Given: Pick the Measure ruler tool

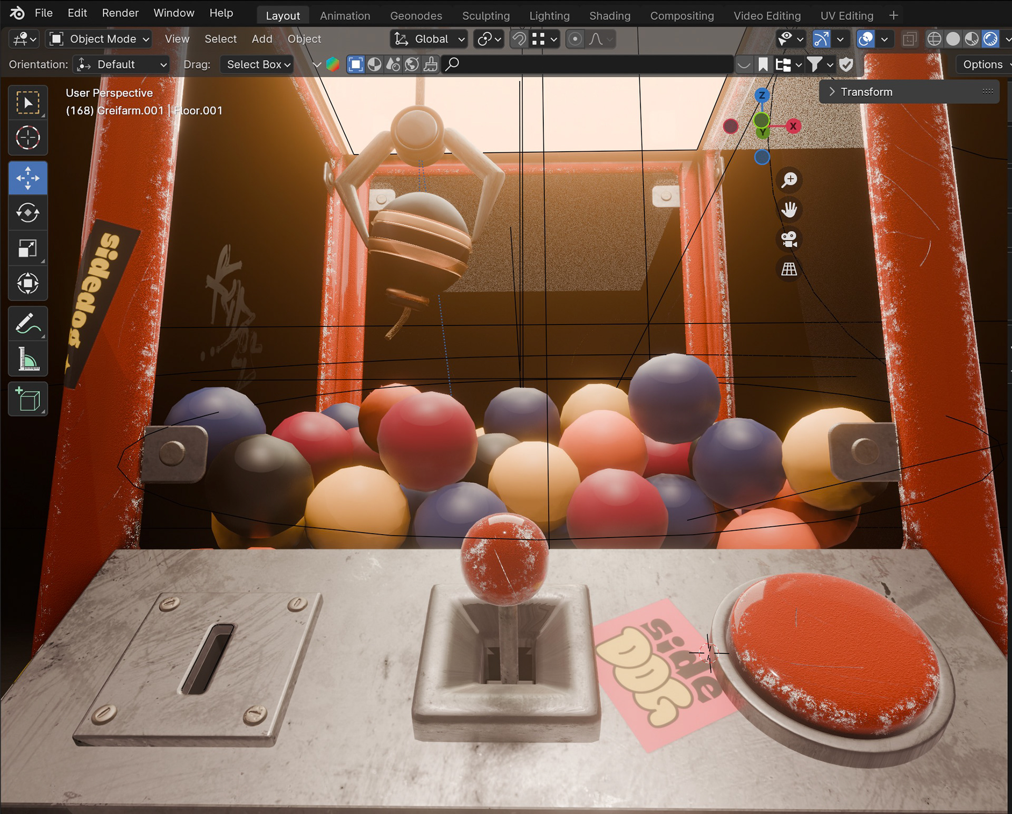Looking at the screenshot, I should (28, 359).
